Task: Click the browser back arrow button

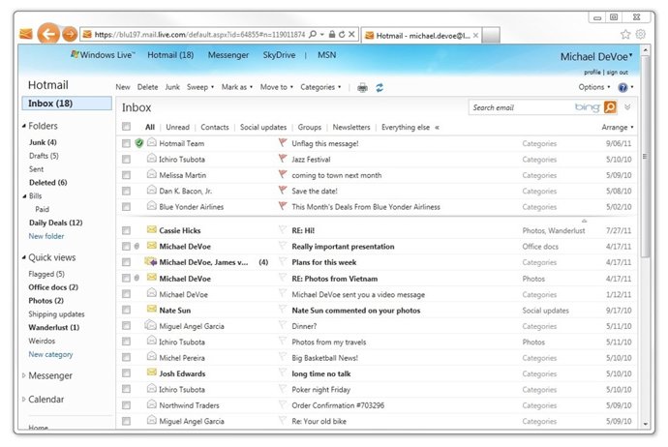Action: point(47,34)
